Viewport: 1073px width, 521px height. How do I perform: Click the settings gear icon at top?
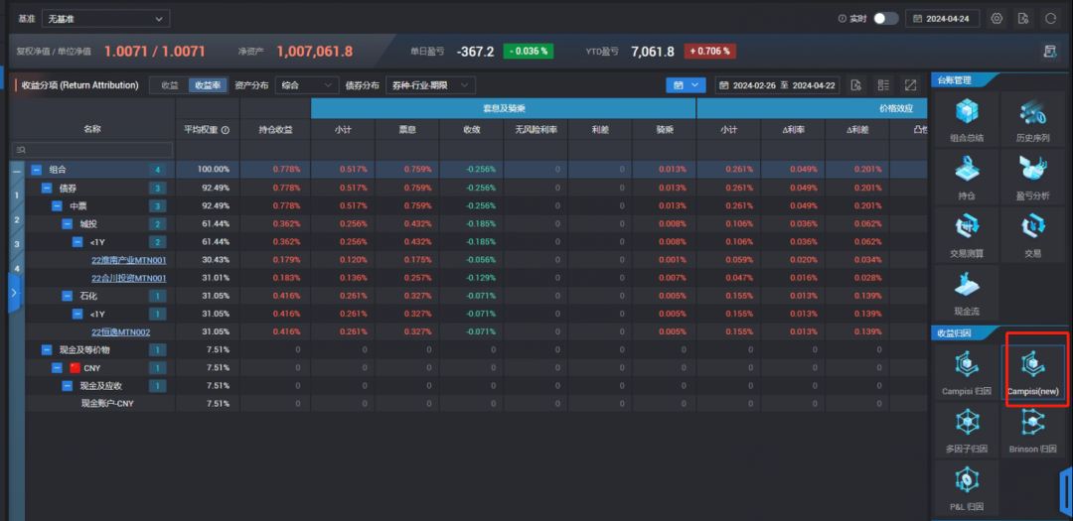pos(997,19)
